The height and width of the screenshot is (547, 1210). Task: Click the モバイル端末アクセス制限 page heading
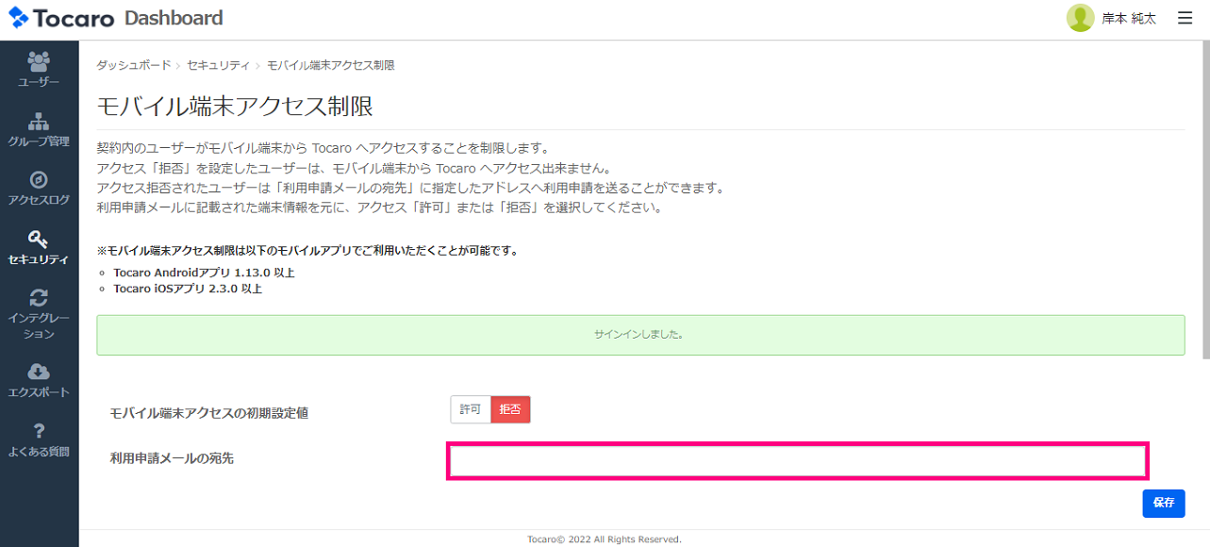(235, 106)
